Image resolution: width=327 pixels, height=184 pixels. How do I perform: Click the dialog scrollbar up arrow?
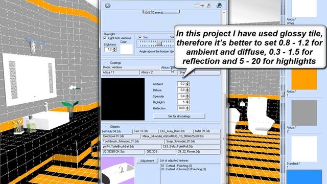(224, 12)
